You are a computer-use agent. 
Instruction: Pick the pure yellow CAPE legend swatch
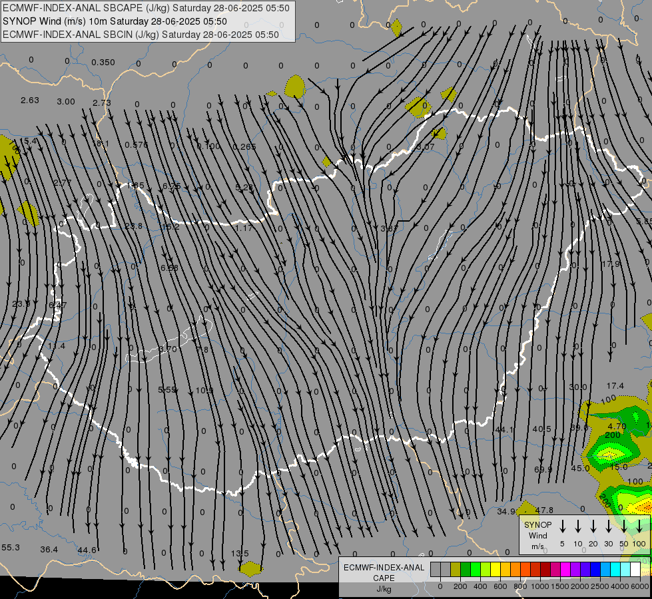coord(495,570)
